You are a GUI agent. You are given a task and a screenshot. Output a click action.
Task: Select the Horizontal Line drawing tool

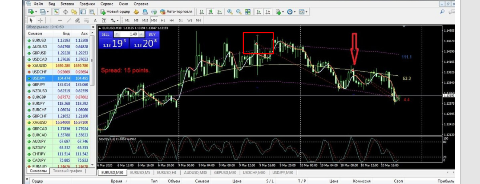point(60,20)
